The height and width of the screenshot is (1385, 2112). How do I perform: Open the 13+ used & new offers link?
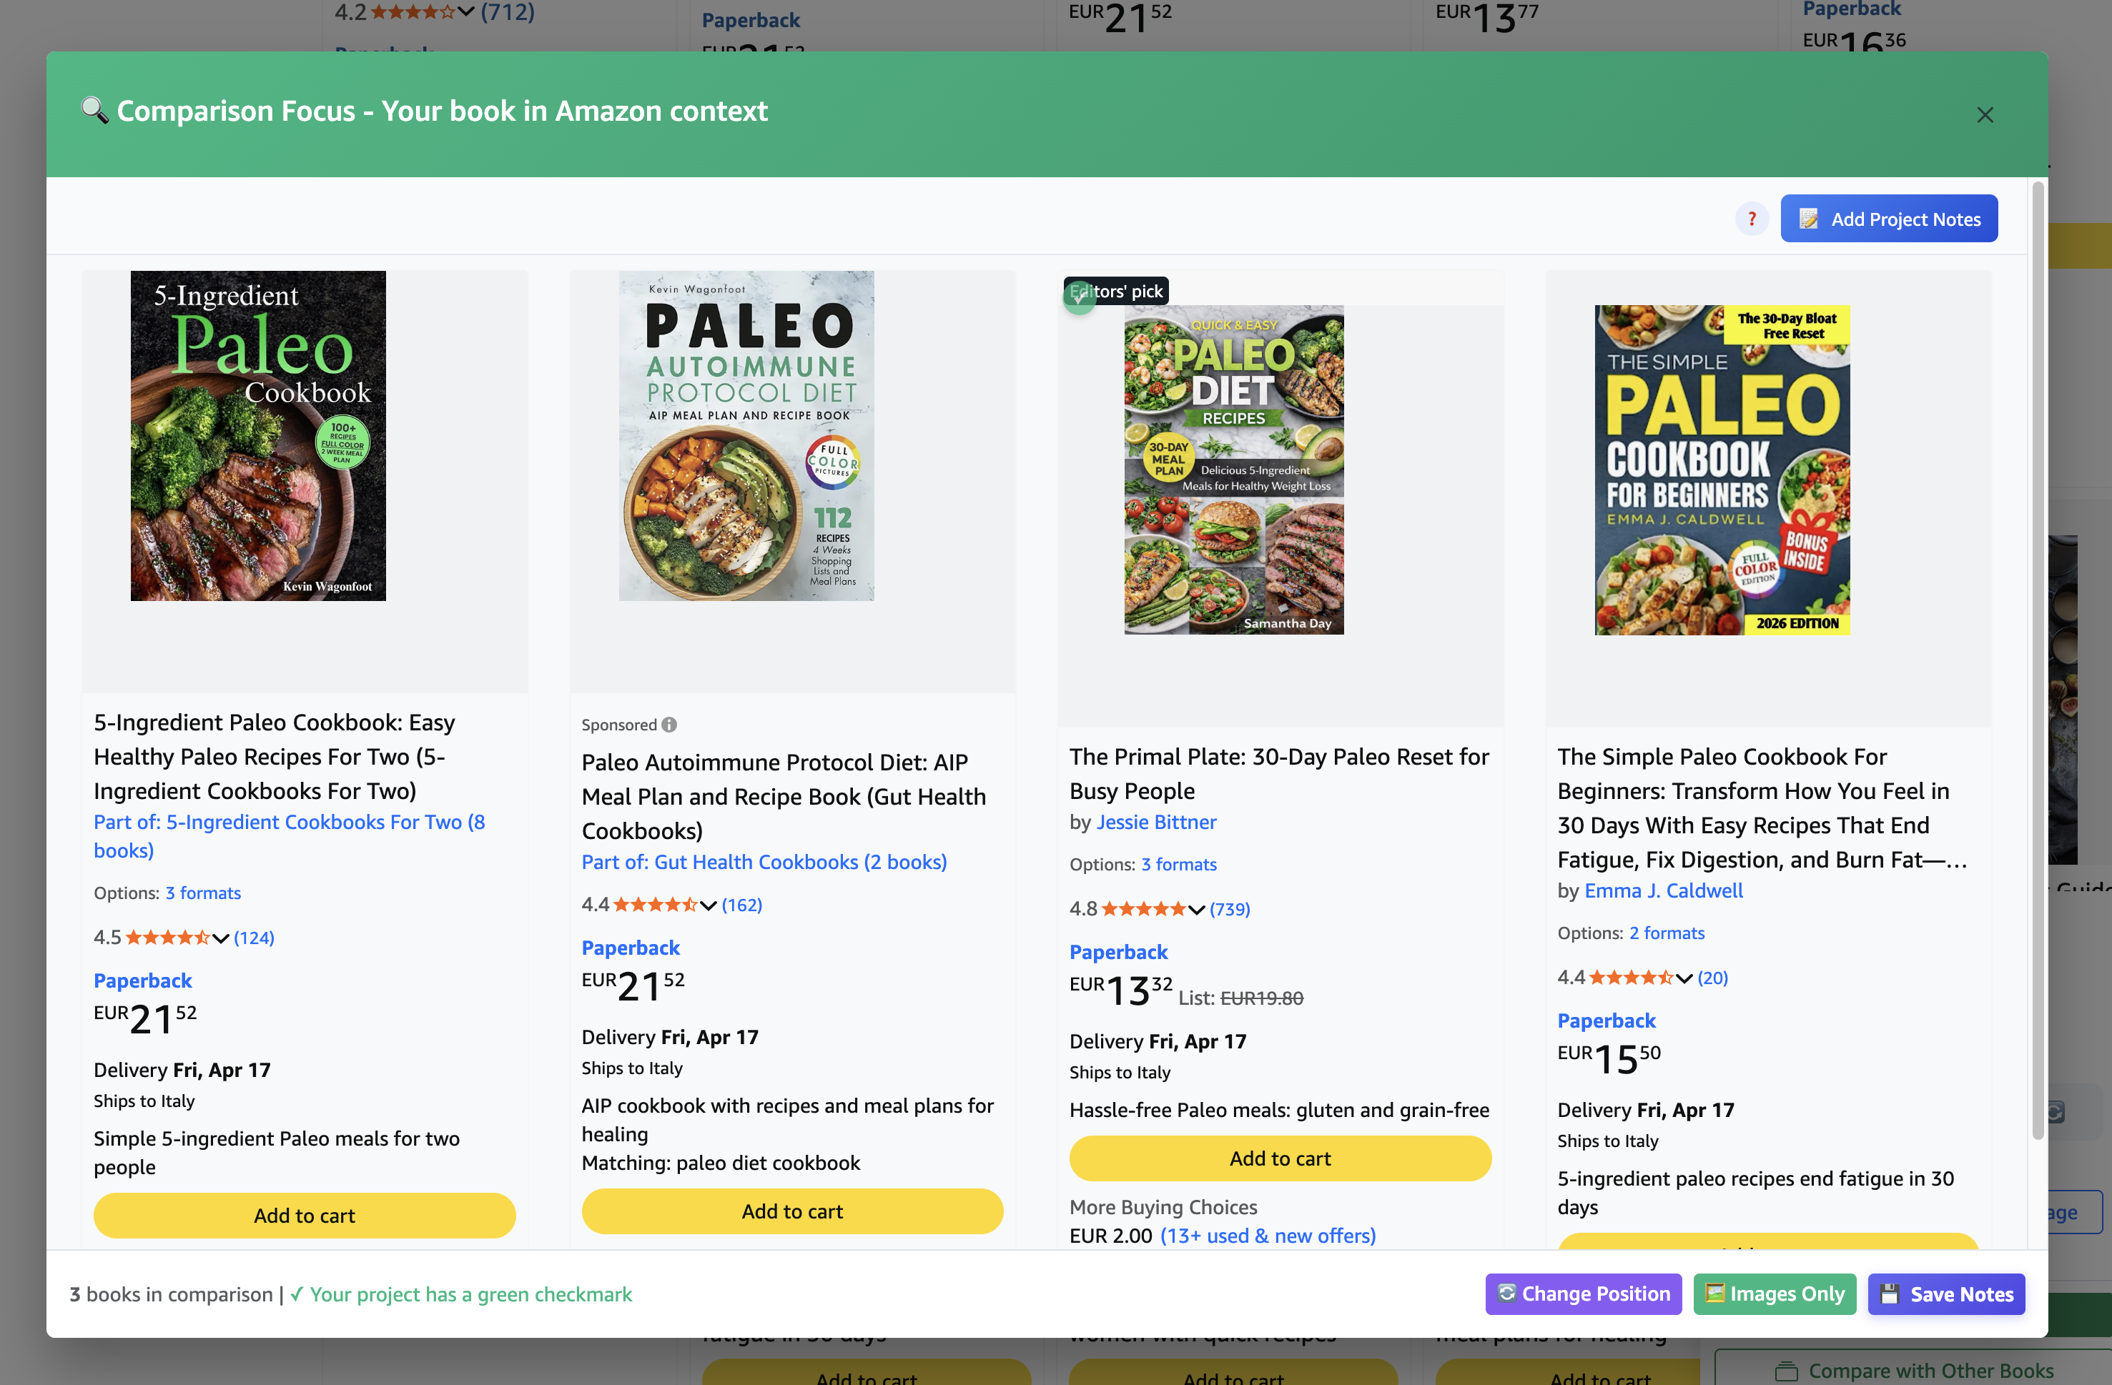(x=1268, y=1236)
